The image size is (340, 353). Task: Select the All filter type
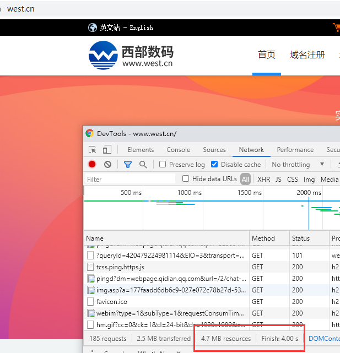pyautogui.click(x=245, y=179)
